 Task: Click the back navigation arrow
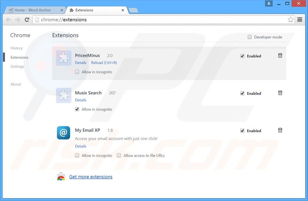[9, 19]
